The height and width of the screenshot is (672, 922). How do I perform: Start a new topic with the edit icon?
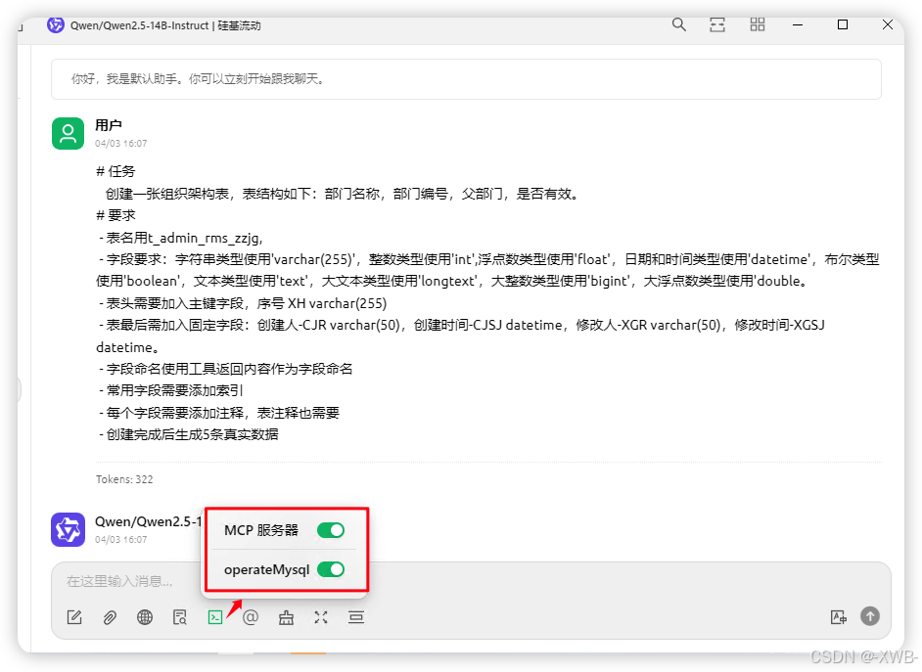(74, 617)
